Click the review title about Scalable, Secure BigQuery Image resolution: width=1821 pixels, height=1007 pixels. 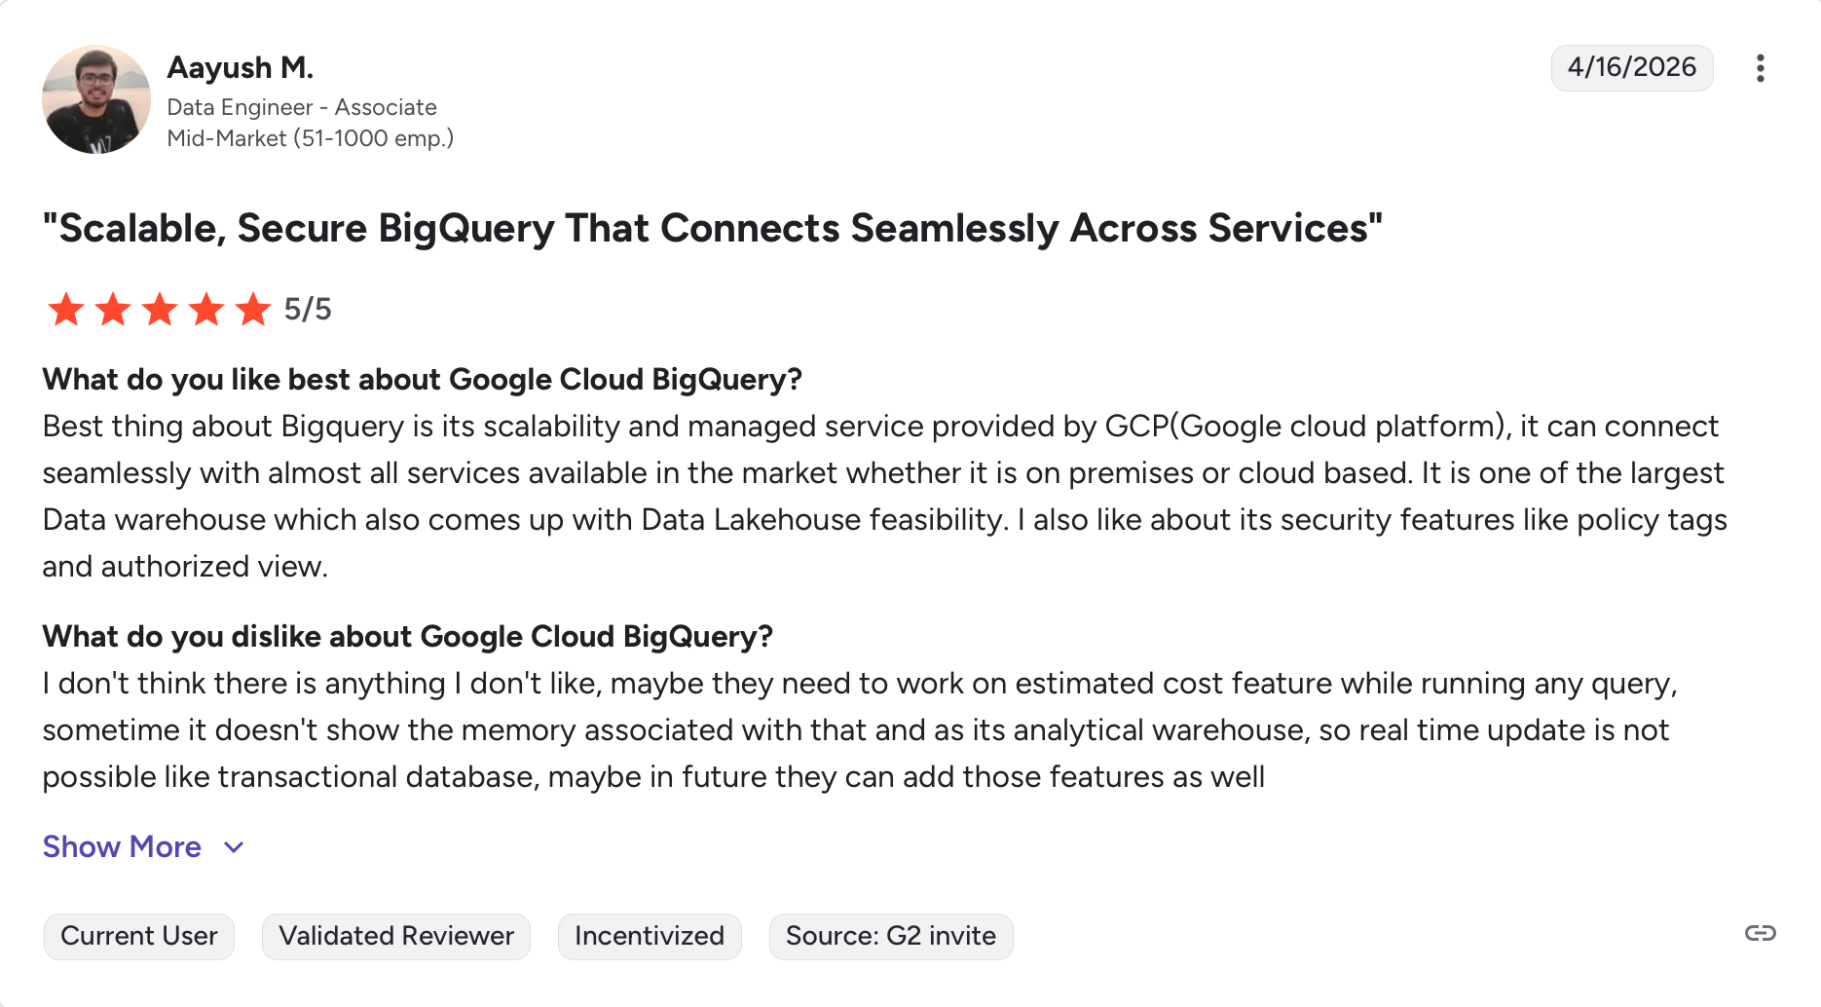[x=713, y=229]
